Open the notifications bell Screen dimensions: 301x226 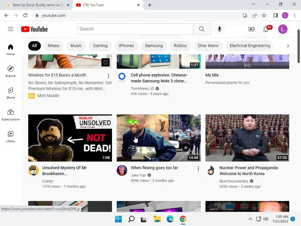pyautogui.click(x=266, y=29)
